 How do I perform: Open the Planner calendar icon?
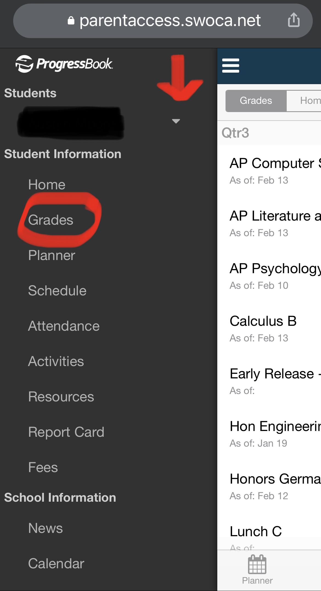257,564
